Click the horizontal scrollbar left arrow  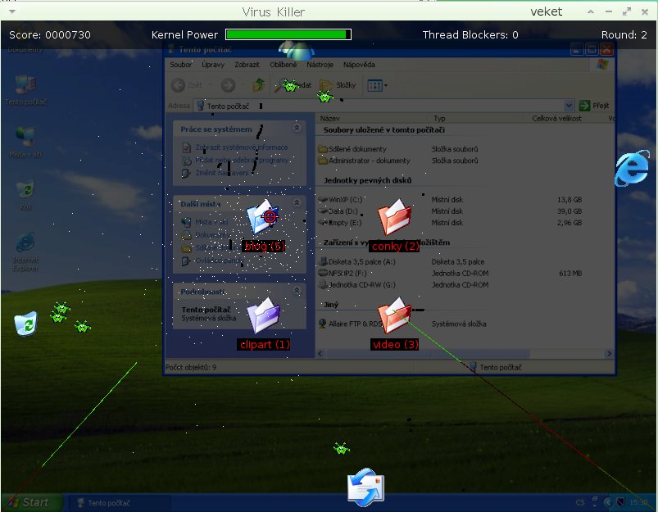(x=320, y=354)
